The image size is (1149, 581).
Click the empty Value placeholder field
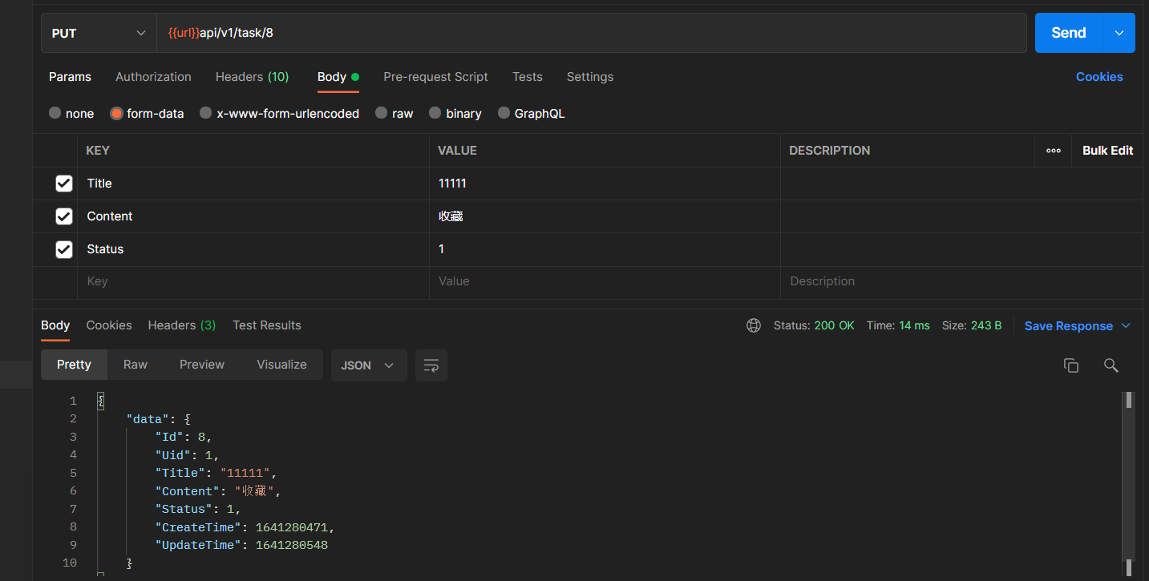coord(605,282)
